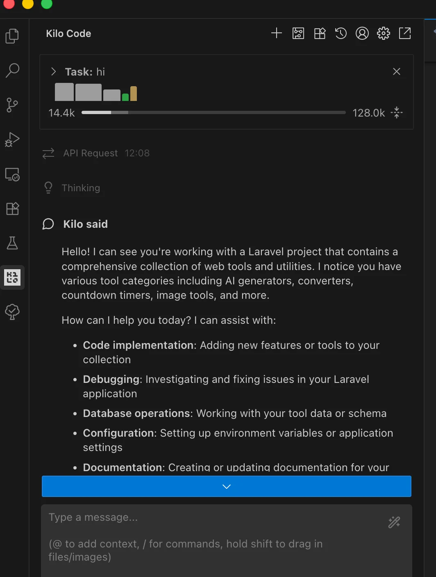Open the account view
The height and width of the screenshot is (577, 436).
click(x=362, y=33)
